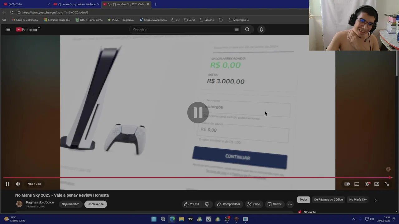
Task: Close the no man's sky online tab
Action: pos(98,4)
